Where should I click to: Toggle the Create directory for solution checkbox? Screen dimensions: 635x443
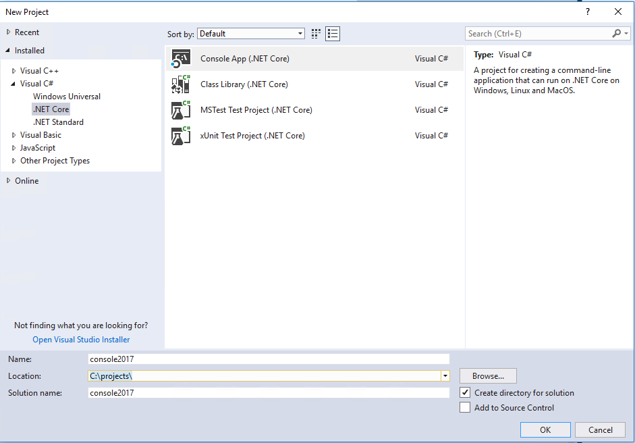pos(465,392)
